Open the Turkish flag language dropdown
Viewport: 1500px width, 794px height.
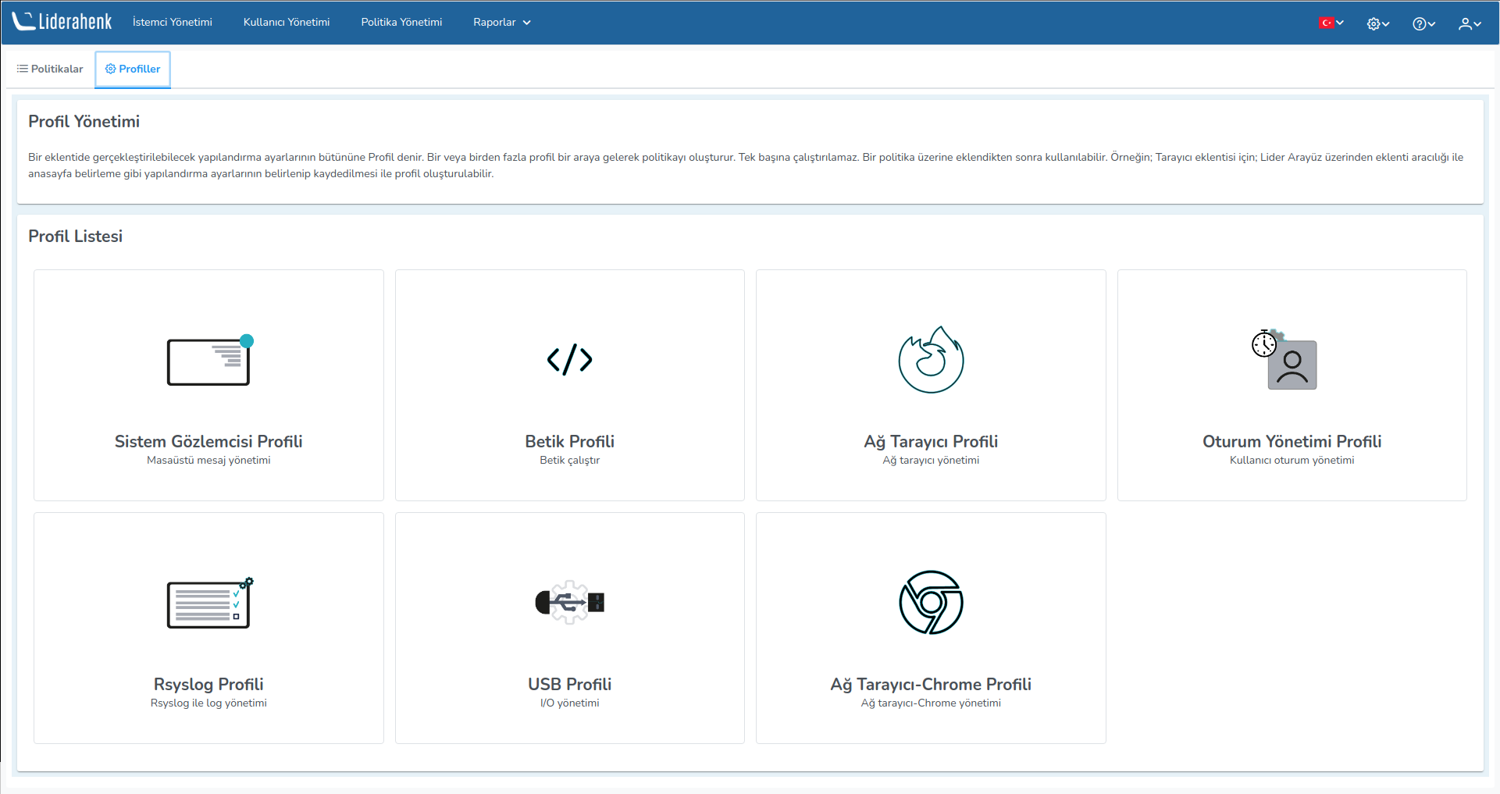[x=1331, y=23]
